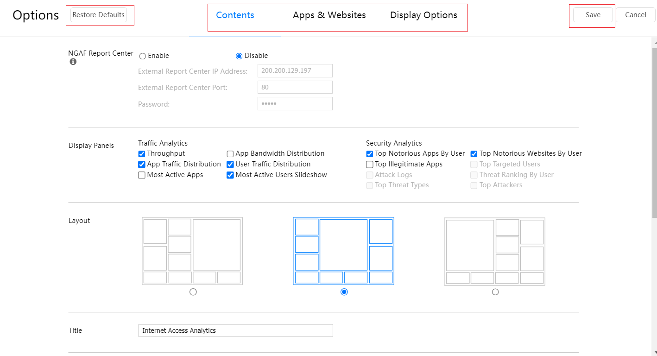Viewport: 657px width, 356px height.
Task: Click Restore Defaults button
Action: [x=99, y=15]
